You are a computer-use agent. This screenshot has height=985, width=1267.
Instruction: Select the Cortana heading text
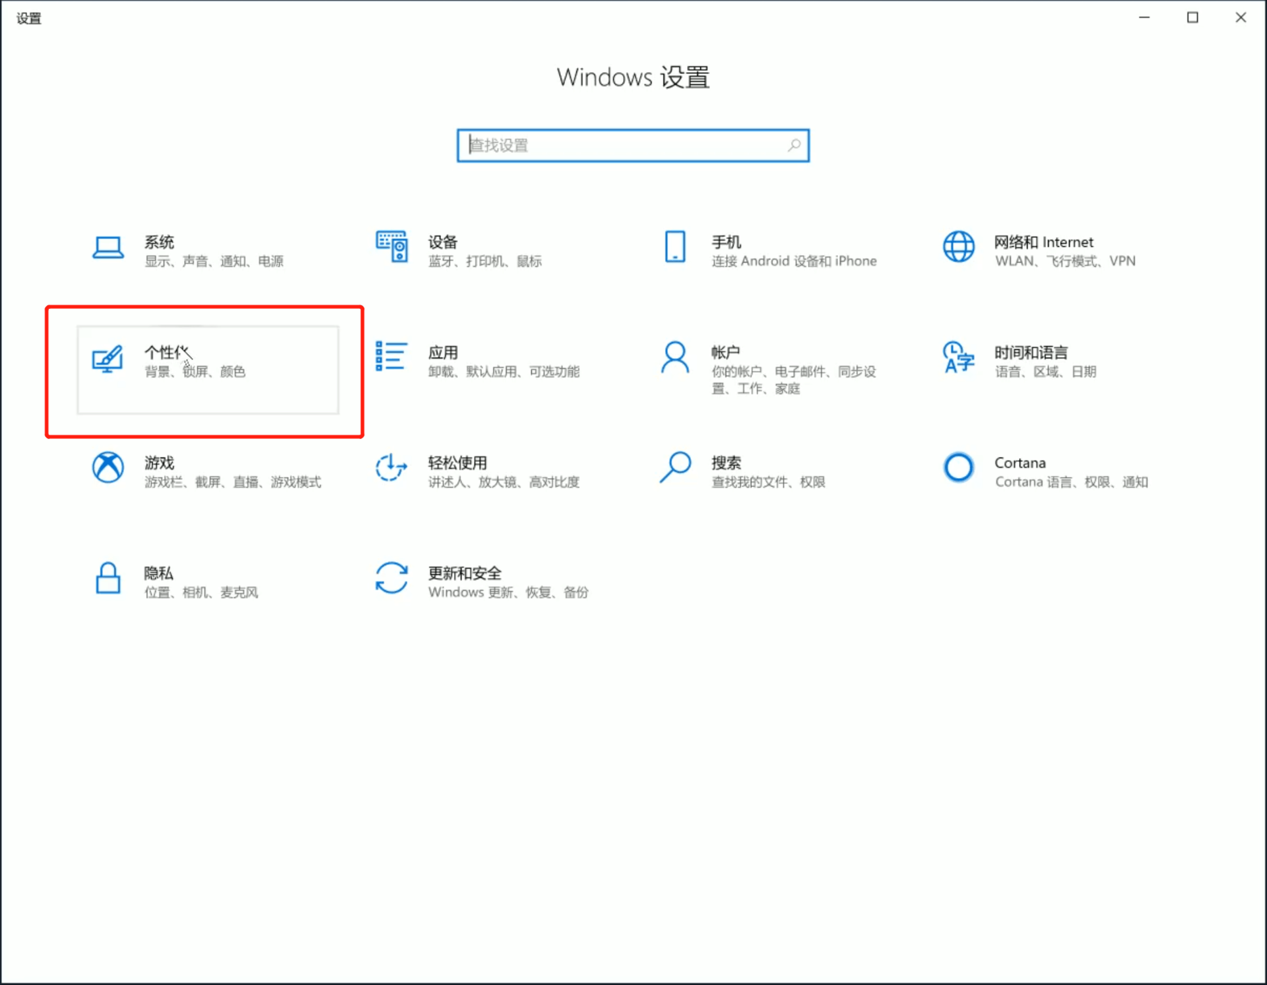[1020, 463]
